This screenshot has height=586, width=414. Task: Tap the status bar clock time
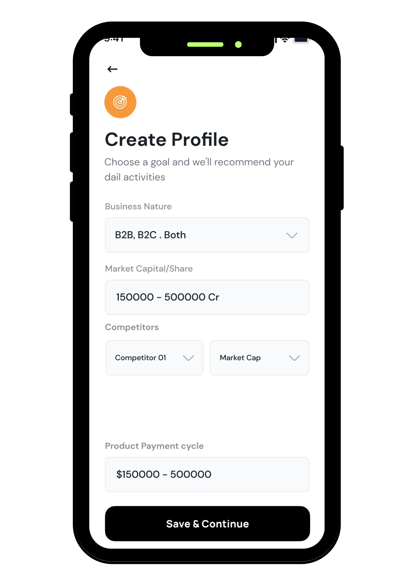[x=114, y=39]
